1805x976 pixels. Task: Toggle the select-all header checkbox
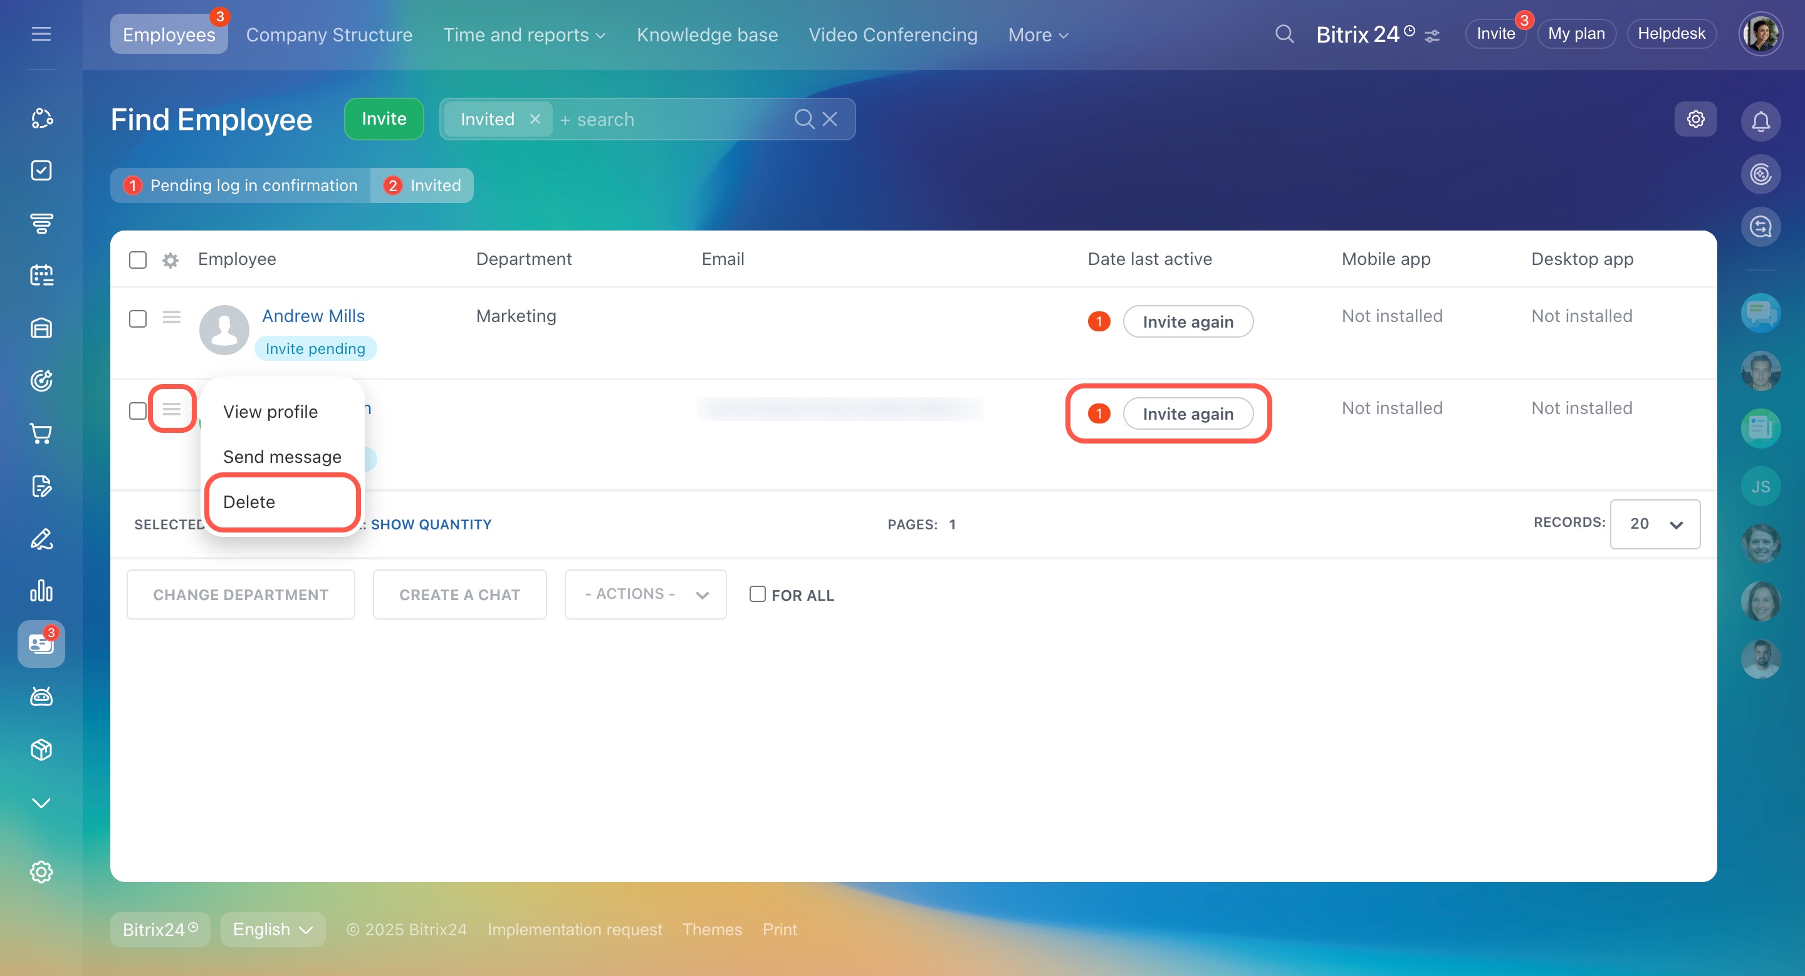138,260
